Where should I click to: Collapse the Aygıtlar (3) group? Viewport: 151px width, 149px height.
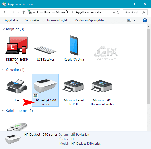[3, 29]
